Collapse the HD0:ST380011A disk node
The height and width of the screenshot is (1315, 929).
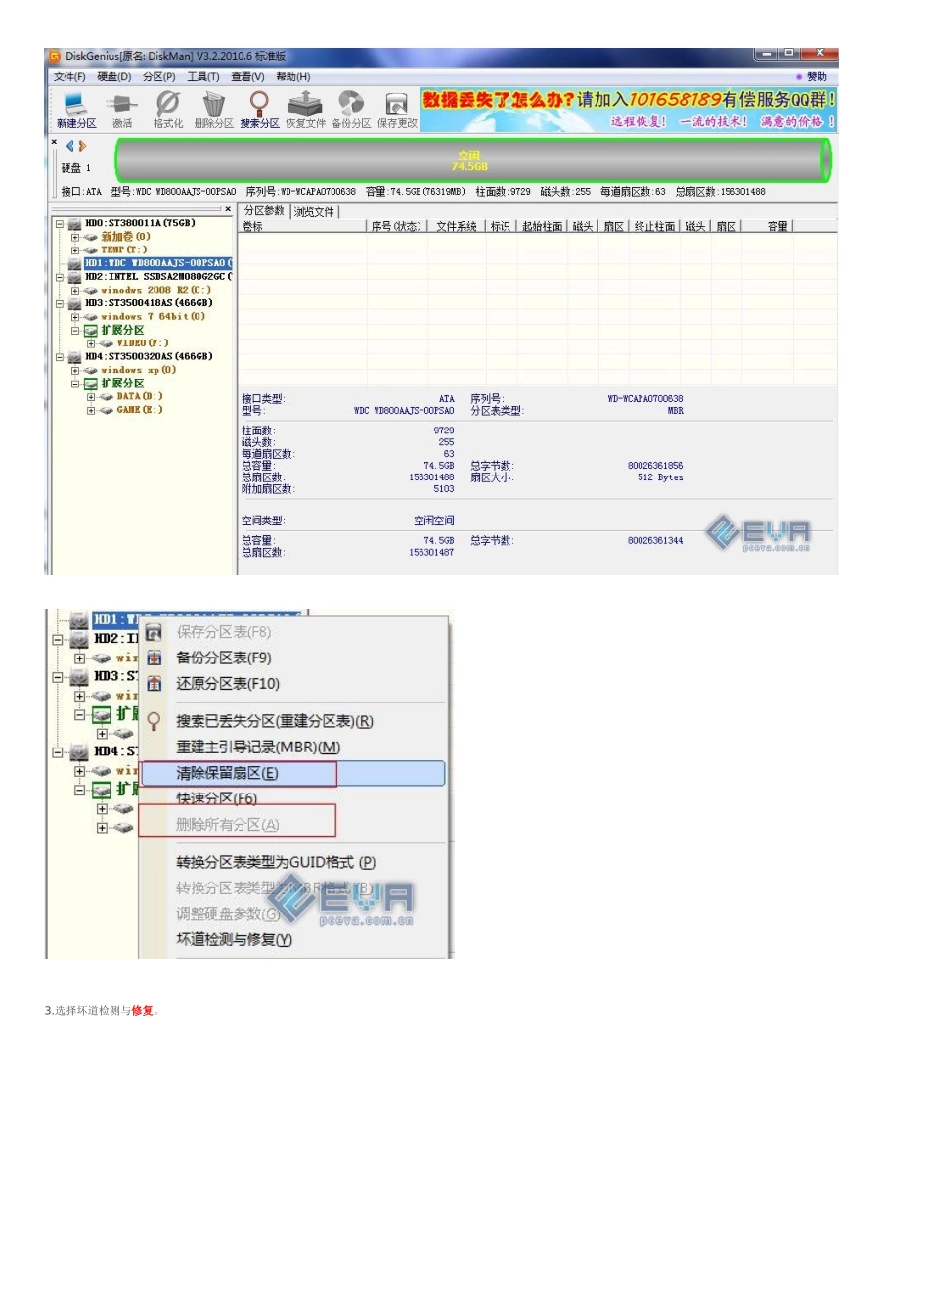coord(60,224)
